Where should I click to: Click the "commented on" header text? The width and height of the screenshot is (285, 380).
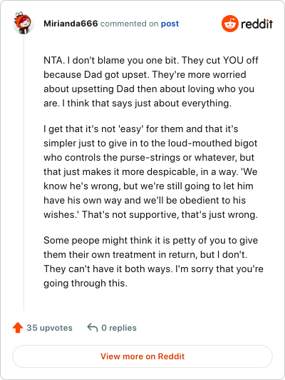pos(130,24)
